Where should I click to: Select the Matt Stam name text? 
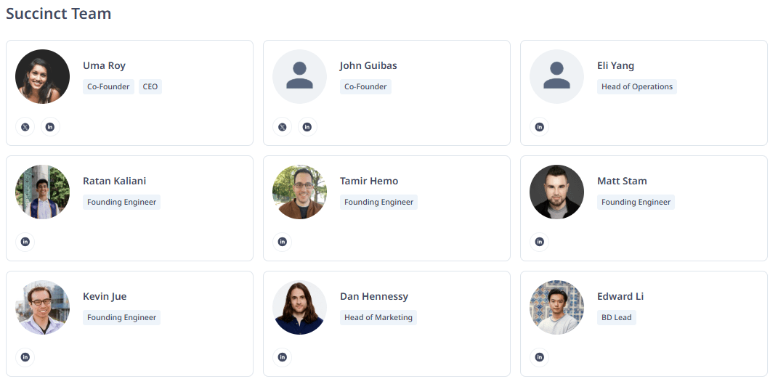[622, 181]
